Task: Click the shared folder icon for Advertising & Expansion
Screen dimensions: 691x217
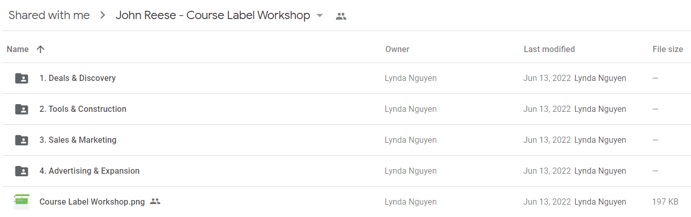Action: [22, 171]
